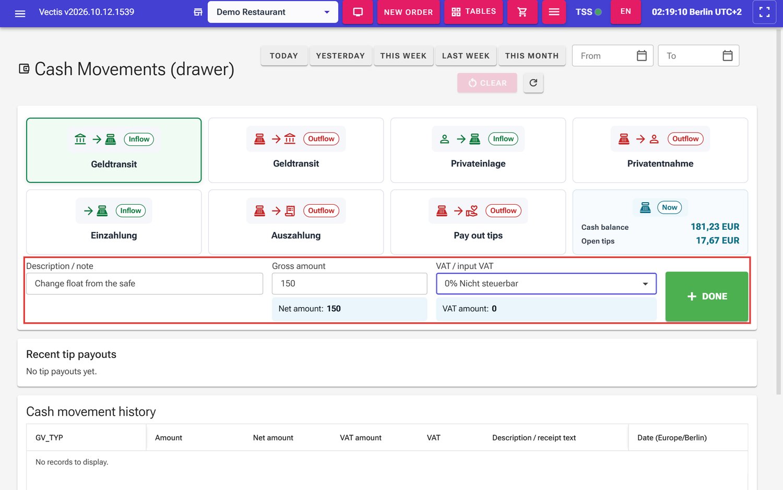The image size is (783, 490).
Task: Open the shopping cart icon
Action: pos(522,12)
